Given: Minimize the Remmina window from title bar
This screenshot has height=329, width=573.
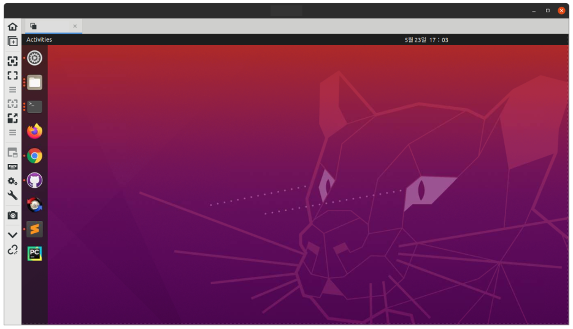Looking at the screenshot, I should (534, 11).
